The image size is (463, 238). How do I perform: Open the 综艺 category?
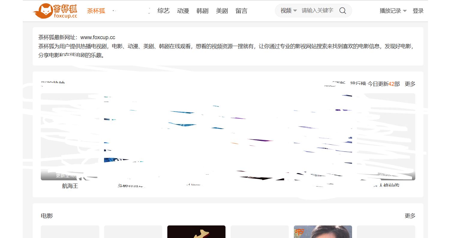163,11
